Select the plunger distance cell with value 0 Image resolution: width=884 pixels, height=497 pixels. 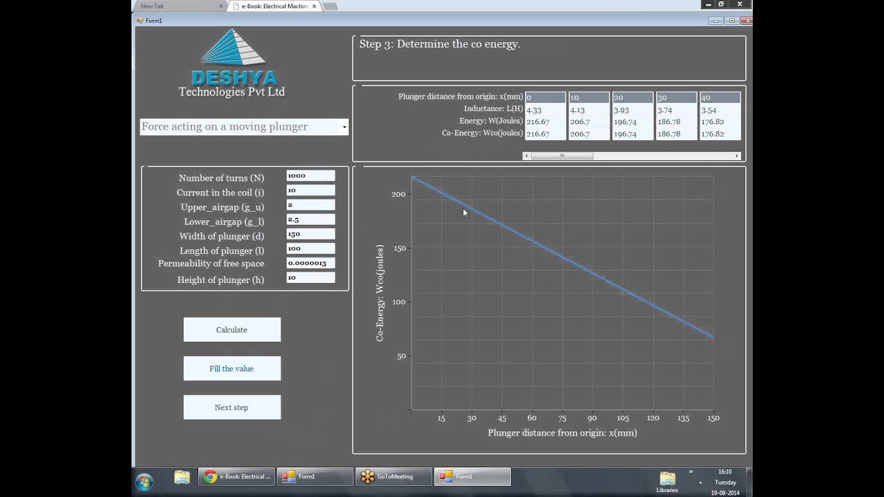545,97
